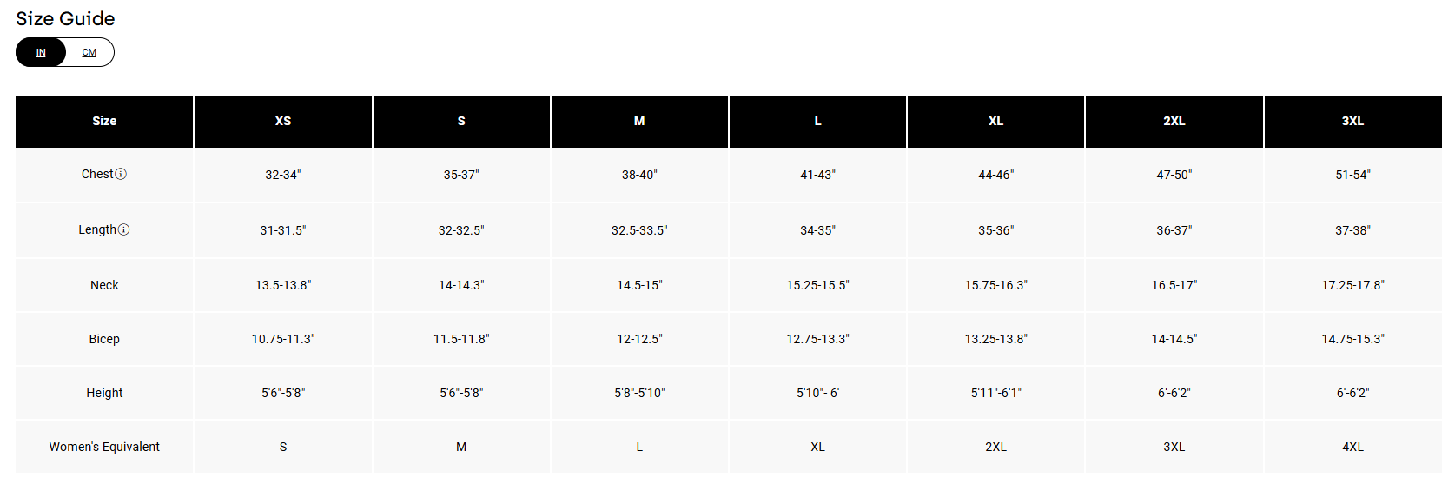Screen dimensions: 1455x491
Task: Click the 5'8"-5'10" height cell
Action: [x=639, y=393]
